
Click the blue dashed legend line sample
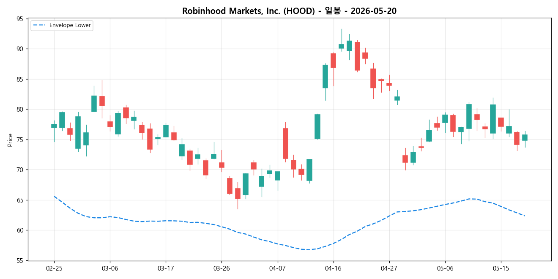pos(39,25)
